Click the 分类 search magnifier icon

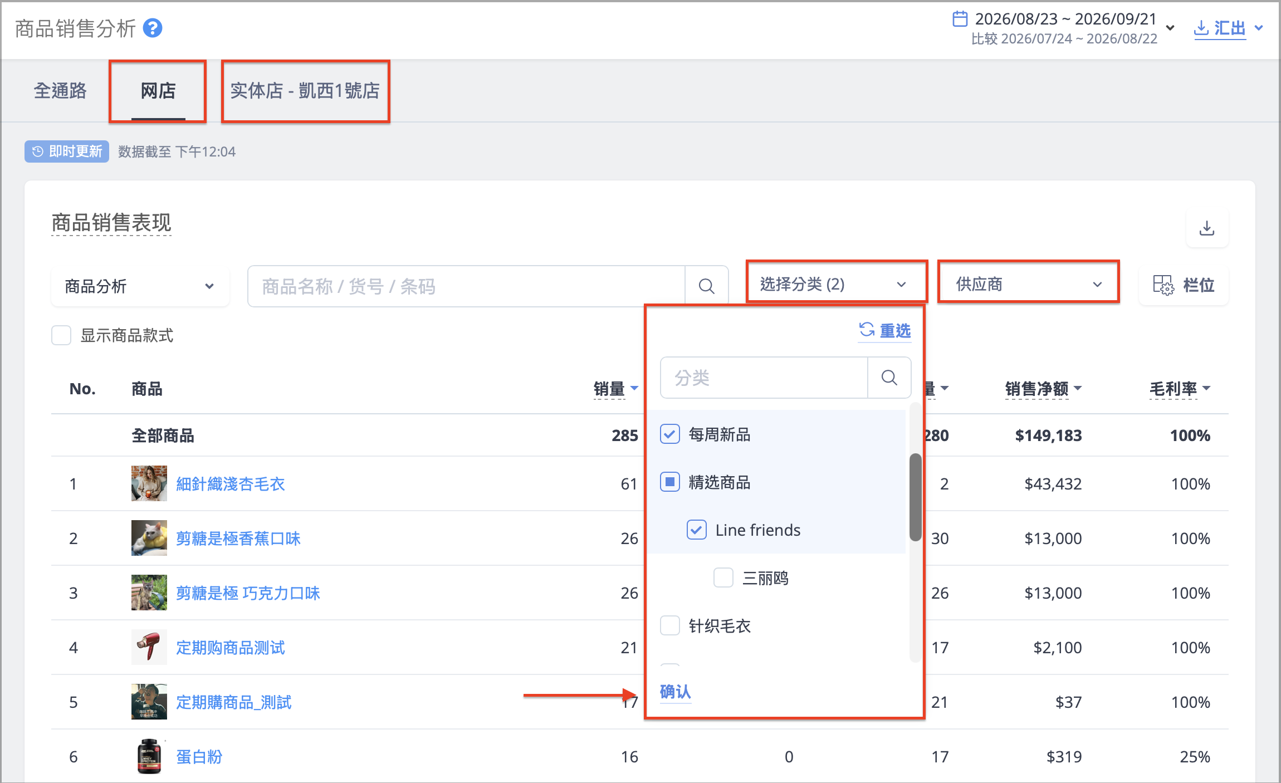point(889,378)
